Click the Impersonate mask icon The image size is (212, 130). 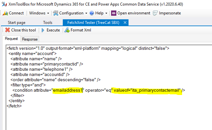tap(155, 13)
